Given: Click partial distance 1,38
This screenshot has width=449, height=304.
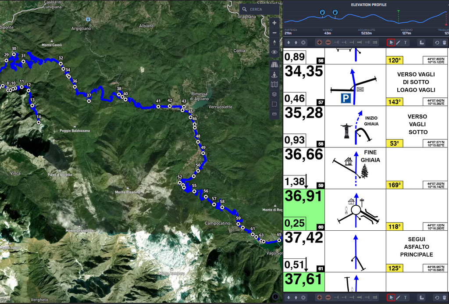Looking at the screenshot, I should click(x=295, y=182).
